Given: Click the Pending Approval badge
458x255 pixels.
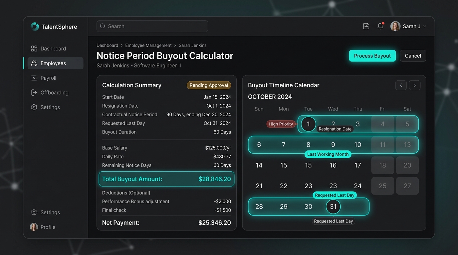Looking at the screenshot, I should point(209,85).
